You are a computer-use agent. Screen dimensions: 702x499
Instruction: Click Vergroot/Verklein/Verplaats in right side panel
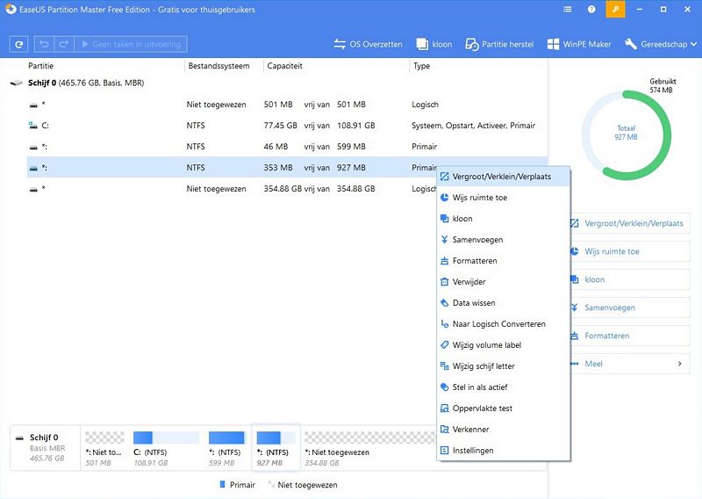(630, 223)
